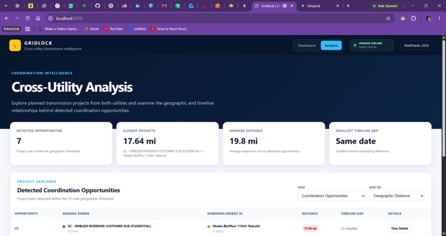This screenshot has width=446, height=236.
Task: Click the Gridlock lightning bolt logo
Action: coord(15,45)
